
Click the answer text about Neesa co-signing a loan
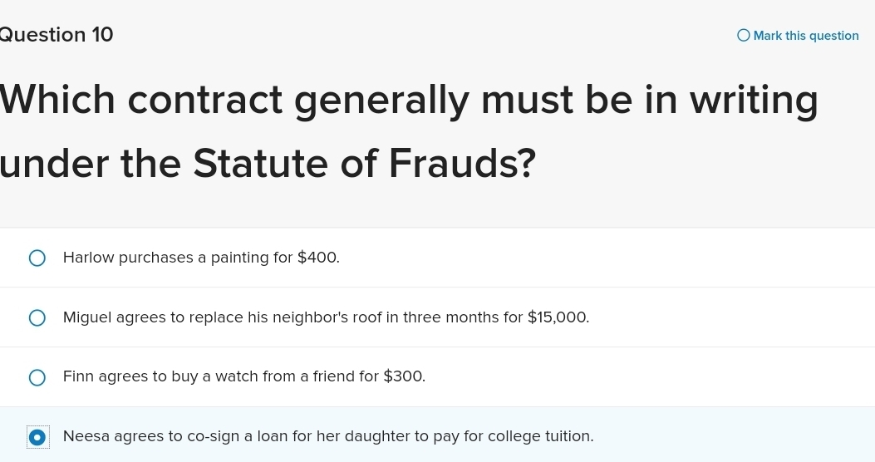328,436
